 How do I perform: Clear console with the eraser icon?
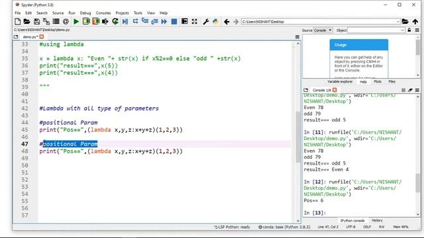[x=410, y=90]
